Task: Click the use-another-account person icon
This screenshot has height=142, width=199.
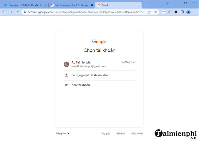Action: (67, 75)
